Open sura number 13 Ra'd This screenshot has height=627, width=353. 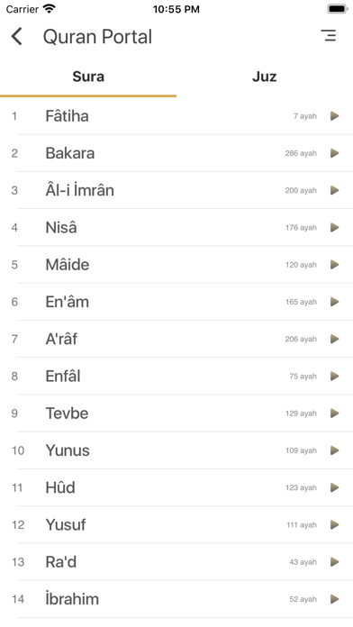pos(176,562)
